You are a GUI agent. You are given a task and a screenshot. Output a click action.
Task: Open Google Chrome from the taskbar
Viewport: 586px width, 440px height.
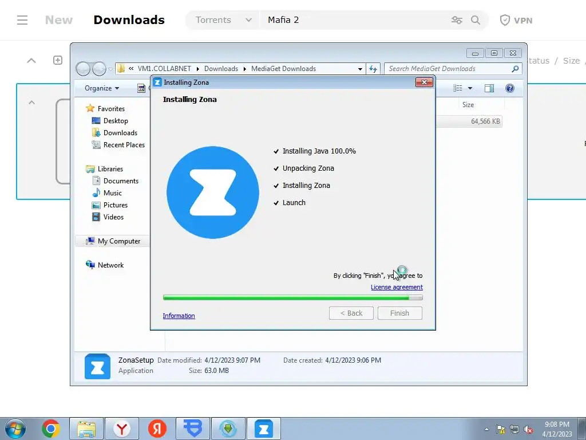[x=51, y=429]
